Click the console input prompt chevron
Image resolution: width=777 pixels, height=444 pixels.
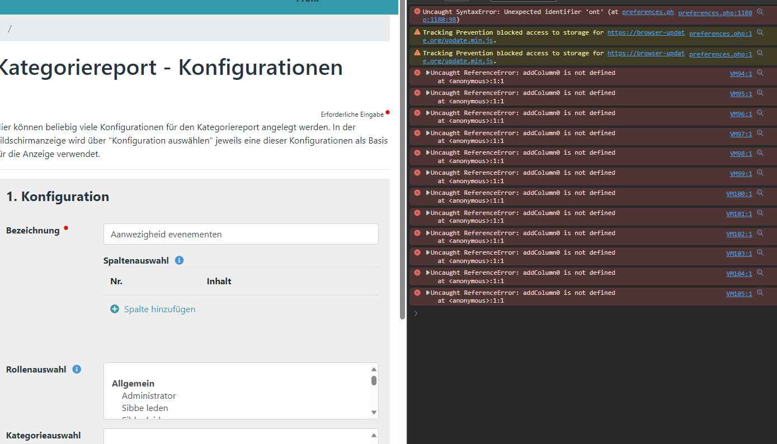[415, 313]
